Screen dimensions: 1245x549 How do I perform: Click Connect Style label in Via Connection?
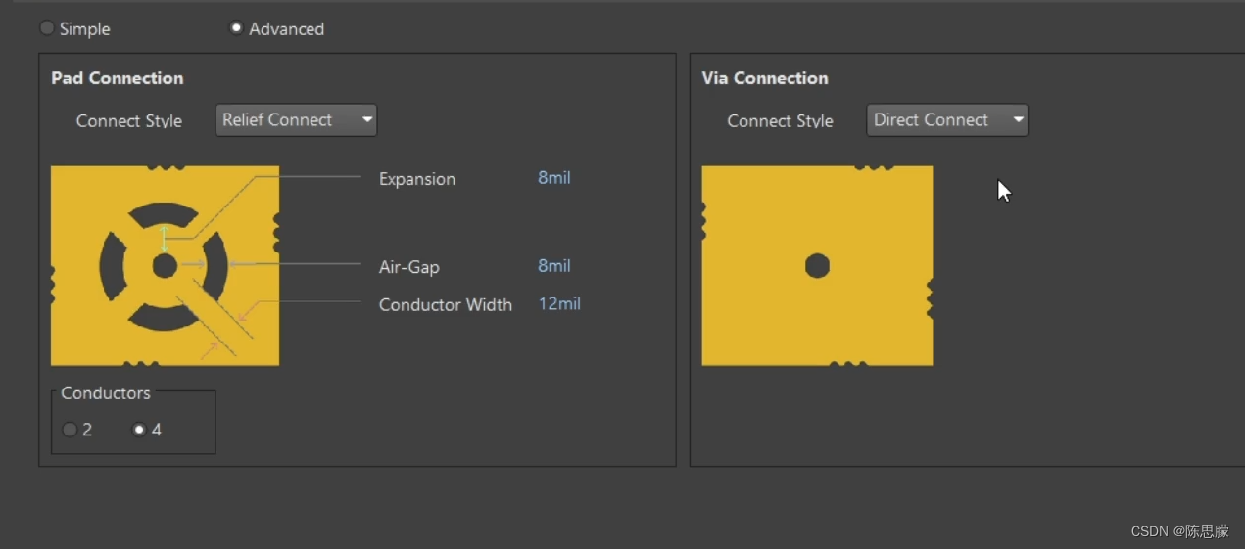[780, 121]
